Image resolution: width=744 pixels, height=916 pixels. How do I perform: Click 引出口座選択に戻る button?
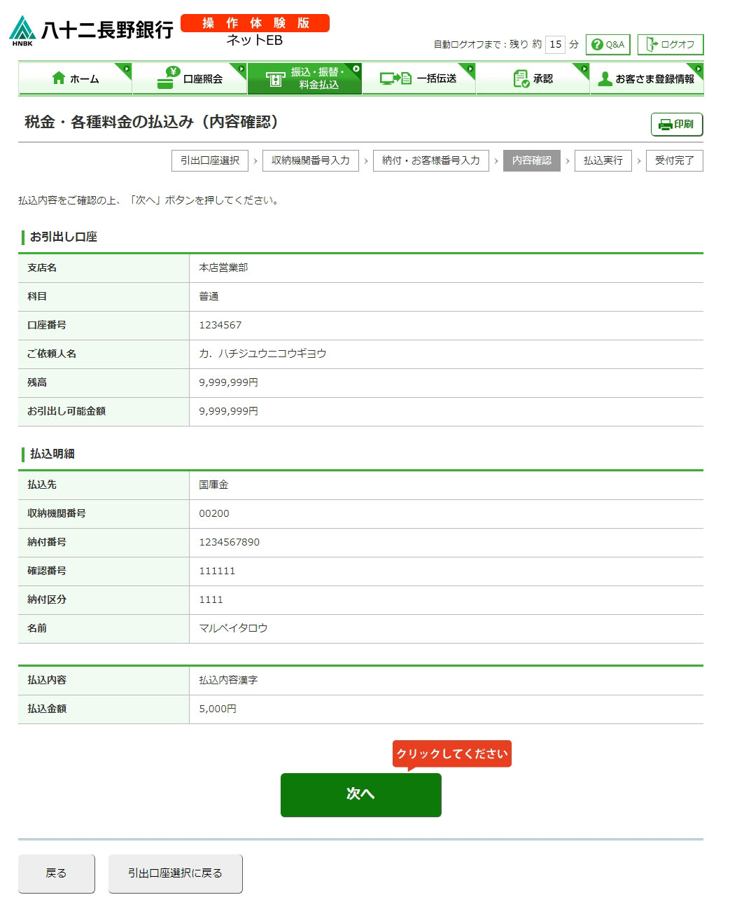click(x=175, y=873)
